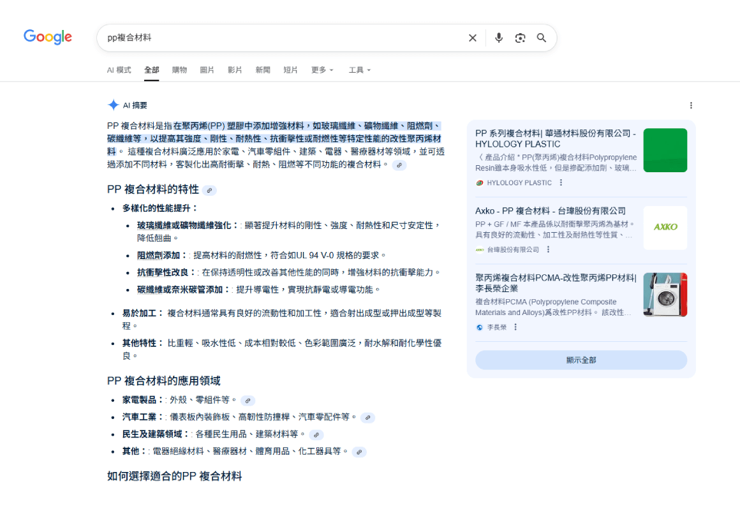This screenshot has height=523, width=740.
Task: Click link icon after 汽車工業 line
Action: pos(367,418)
